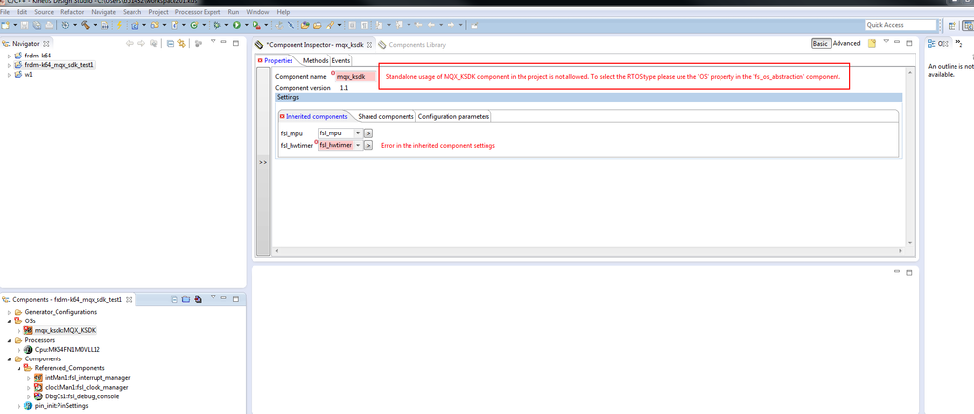
Task: Open the Shared components tab
Action: click(386, 117)
